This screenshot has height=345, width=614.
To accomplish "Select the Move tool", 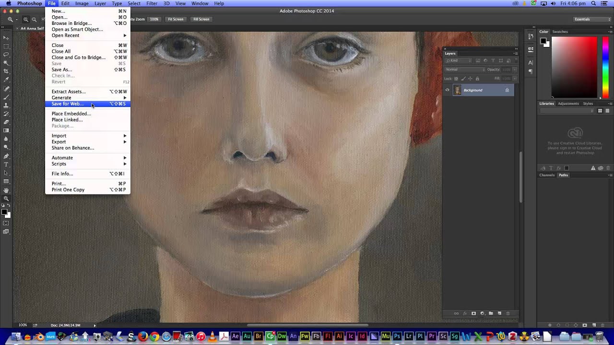I will pos(6,37).
